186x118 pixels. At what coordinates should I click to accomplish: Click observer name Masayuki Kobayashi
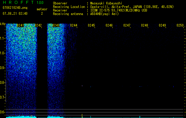click(x=106, y=3)
